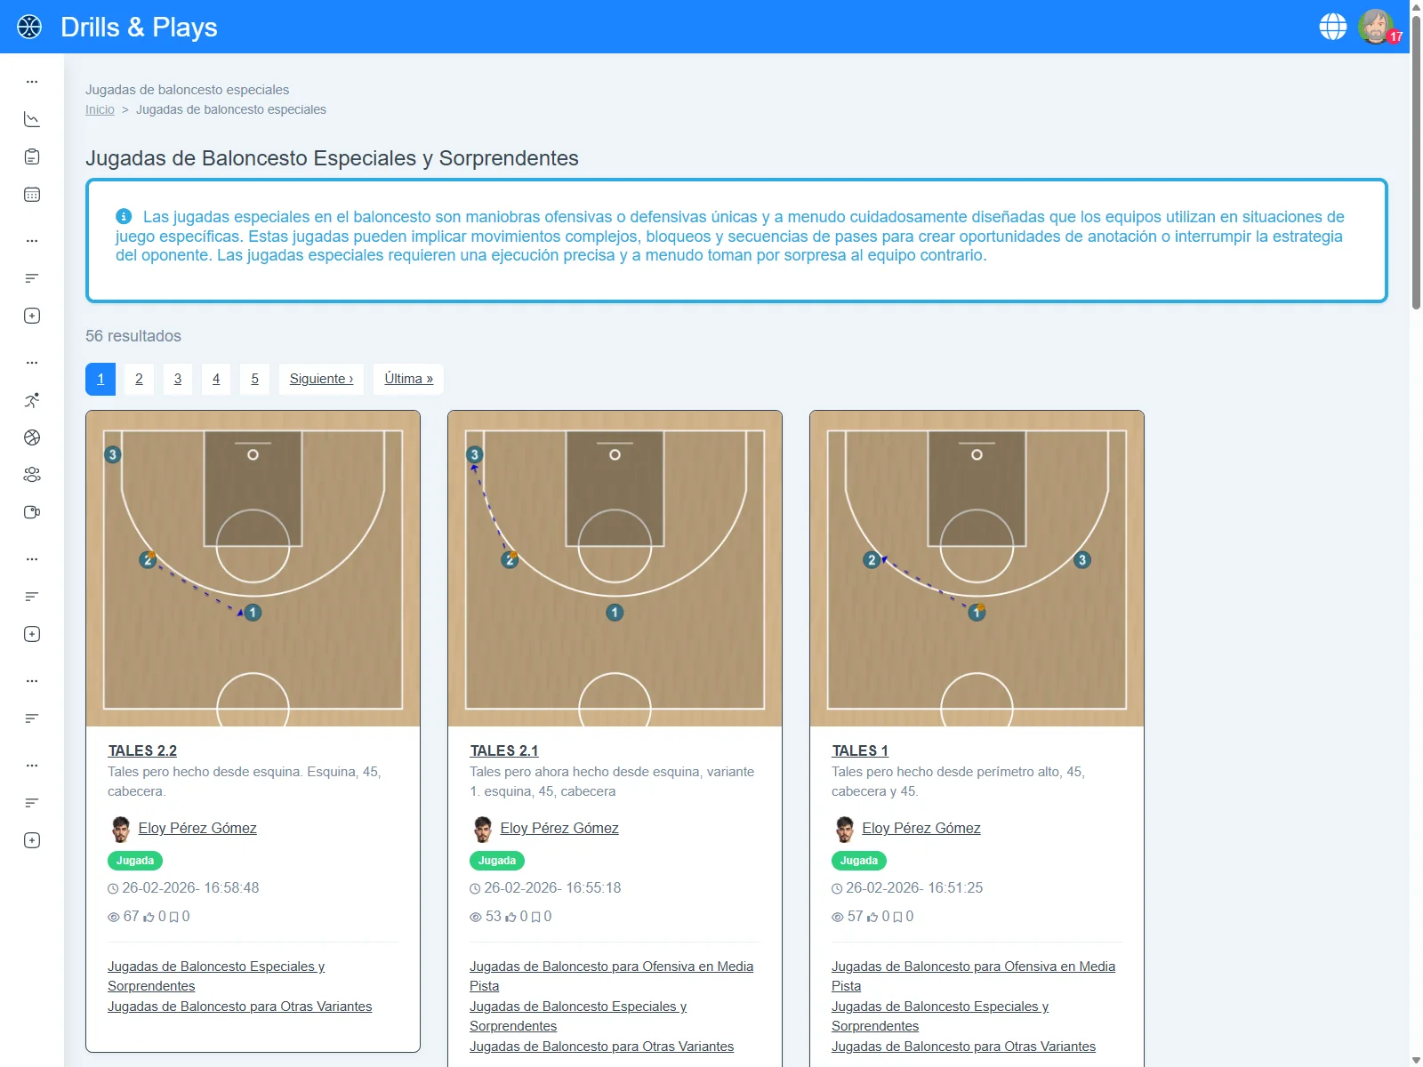Select the basketball icon in the sidebar
The image size is (1423, 1067).
(x=32, y=437)
